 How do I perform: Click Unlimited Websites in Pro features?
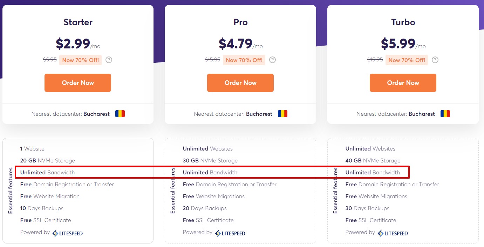tap(208, 149)
